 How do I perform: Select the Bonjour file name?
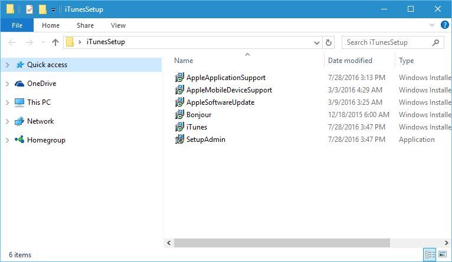[x=199, y=115]
